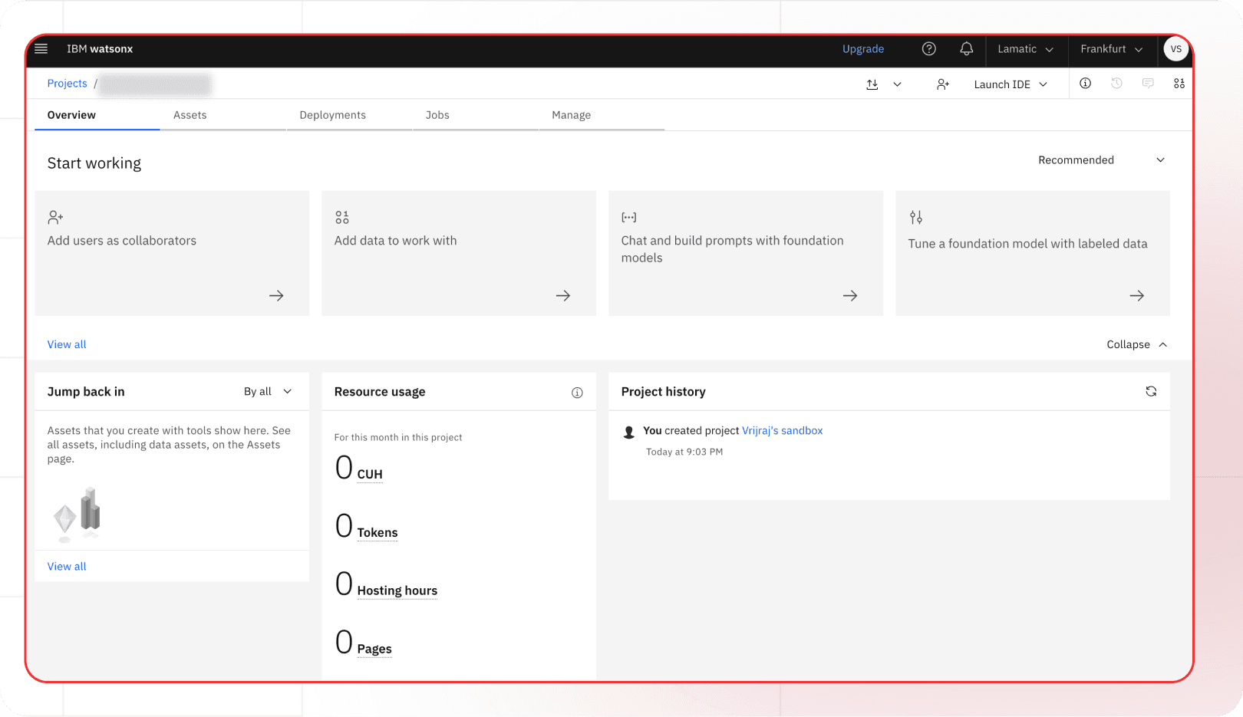Viewport: 1243px width, 717px height.
Task: Click the add collaborator icon in toolbar
Action: [943, 84]
